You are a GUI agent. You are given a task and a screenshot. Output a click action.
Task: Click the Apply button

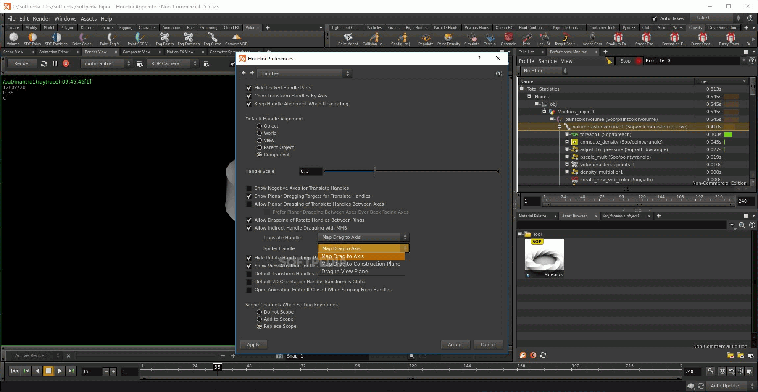tap(253, 345)
